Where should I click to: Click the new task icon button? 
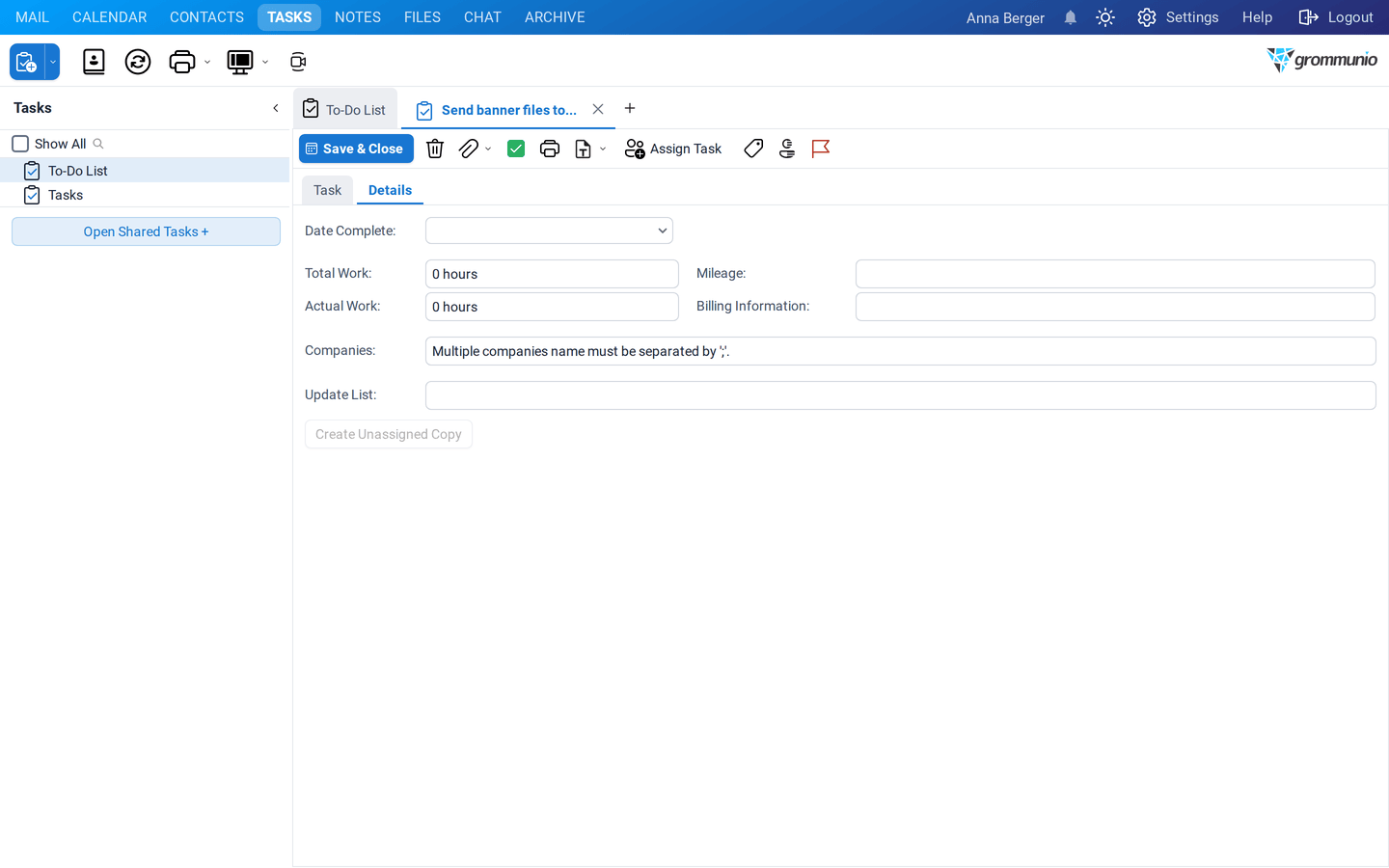pyautogui.click(x=27, y=62)
